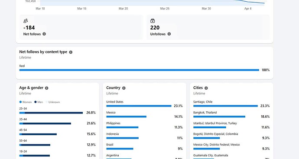Image resolution: width=299 pixels, height=159 pixels.
Task: Click the Mar 10 chart axis label
Action: (x=40, y=9)
